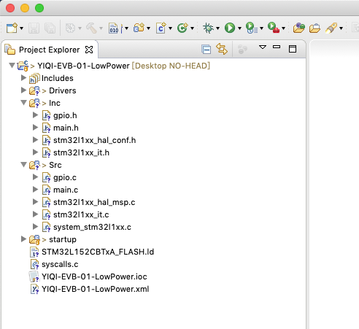The height and width of the screenshot is (329, 359).
Task: Collapse the Inc folder
Action: click(x=23, y=103)
